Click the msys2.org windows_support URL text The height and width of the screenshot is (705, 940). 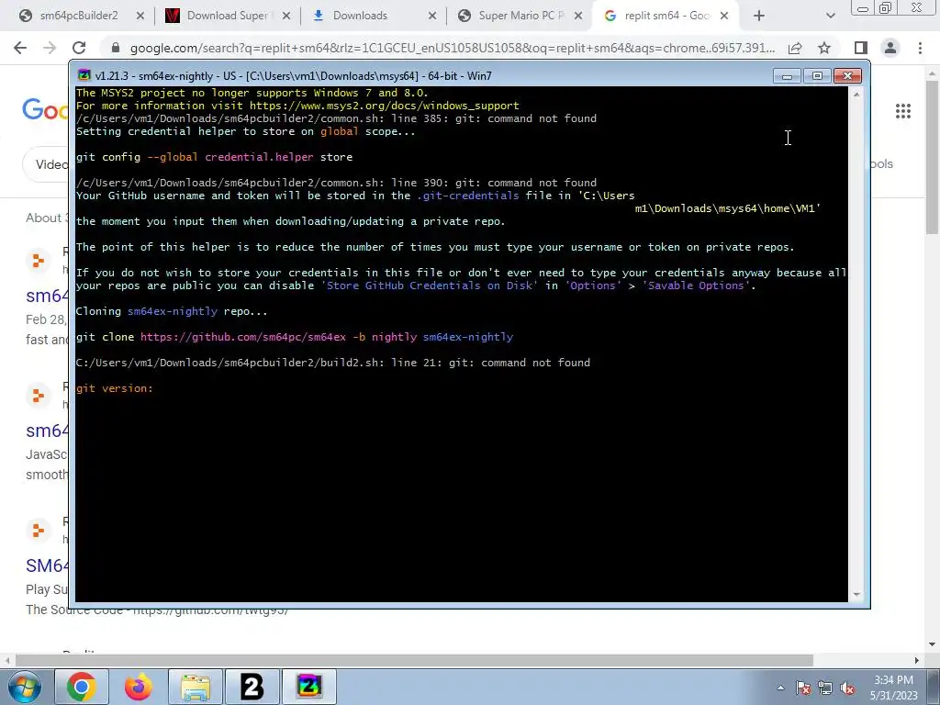tap(385, 106)
